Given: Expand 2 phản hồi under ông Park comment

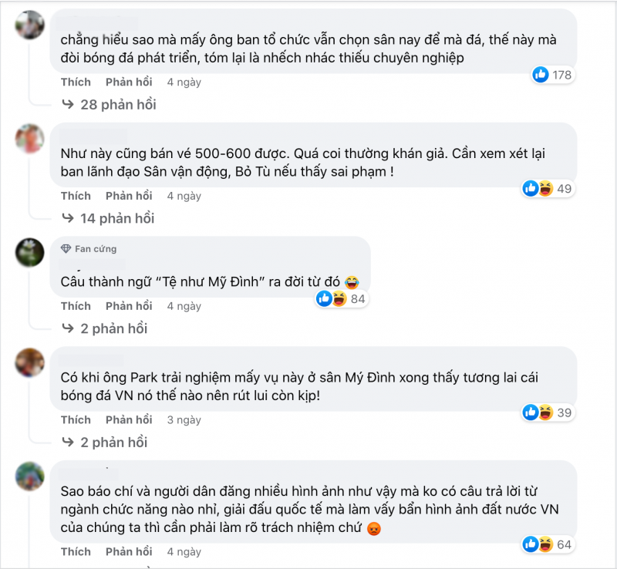Looking at the screenshot, I should [106, 443].
